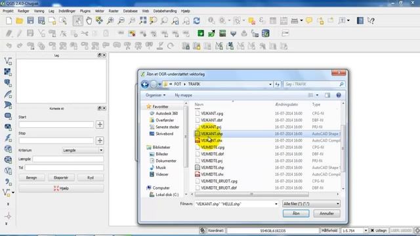Screen dimensions: 420x236
Task: Select Skrivebord in the Favoritter list
Action: click(x=165, y=134)
